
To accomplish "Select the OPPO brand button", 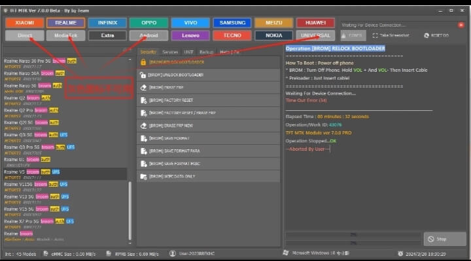I will [x=149, y=23].
